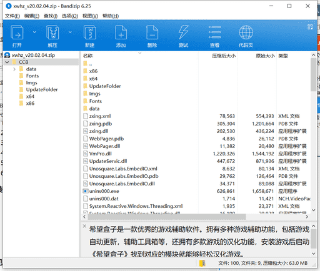Click the toolbar layout grid icon

(310, 27)
